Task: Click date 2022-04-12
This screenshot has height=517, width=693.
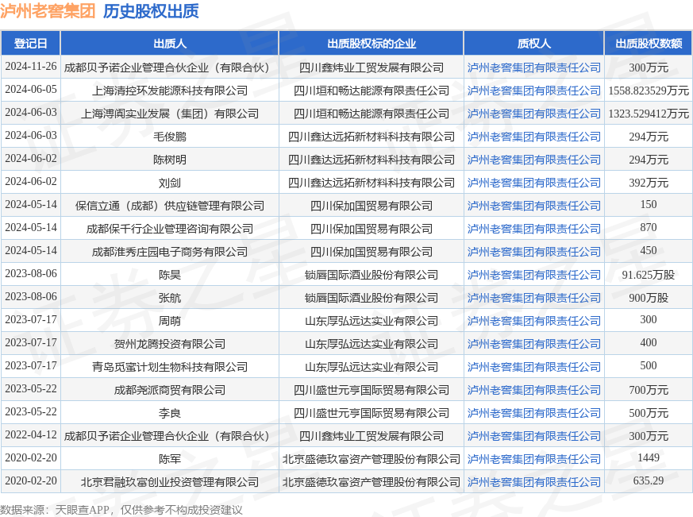Action: point(31,434)
